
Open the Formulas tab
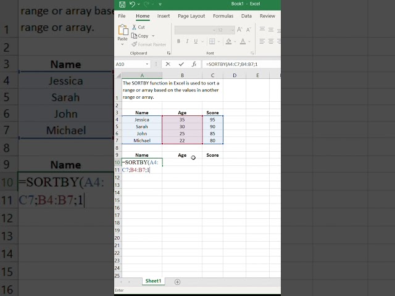(x=223, y=16)
